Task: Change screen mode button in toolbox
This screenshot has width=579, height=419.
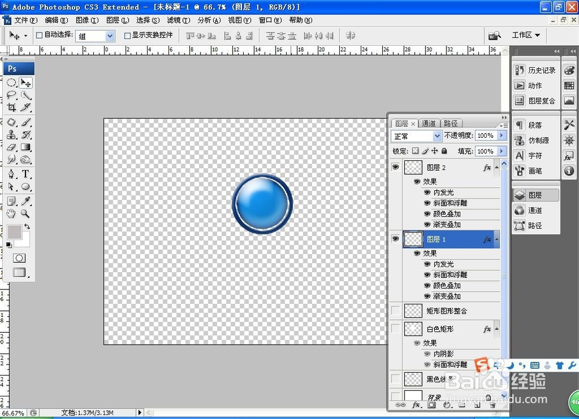Action: [x=19, y=272]
